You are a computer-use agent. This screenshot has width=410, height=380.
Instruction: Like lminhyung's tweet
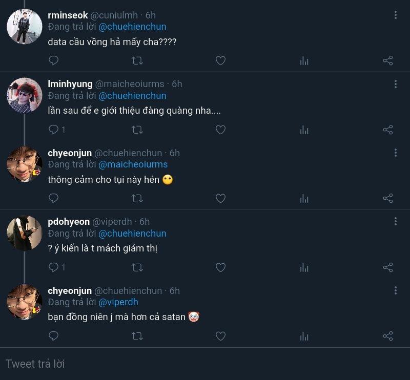pyautogui.click(x=220, y=130)
